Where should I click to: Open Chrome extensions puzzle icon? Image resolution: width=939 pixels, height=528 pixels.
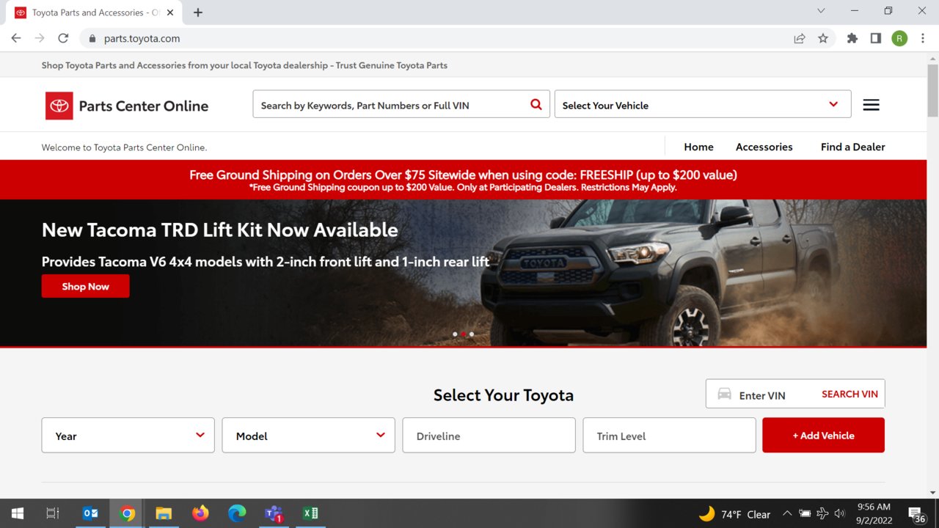point(852,38)
